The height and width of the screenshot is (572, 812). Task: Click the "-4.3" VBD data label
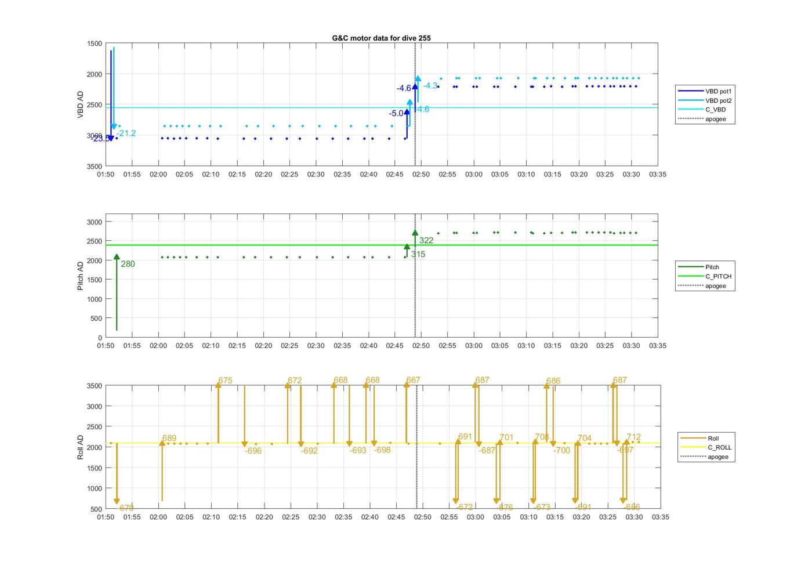pos(430,86)
